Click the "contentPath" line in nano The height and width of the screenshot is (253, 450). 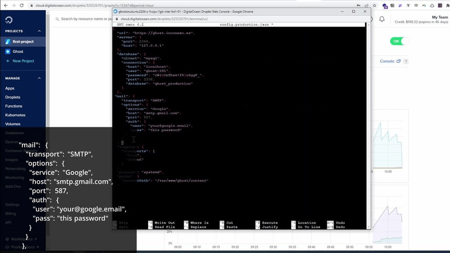click(x=165, y=181)
